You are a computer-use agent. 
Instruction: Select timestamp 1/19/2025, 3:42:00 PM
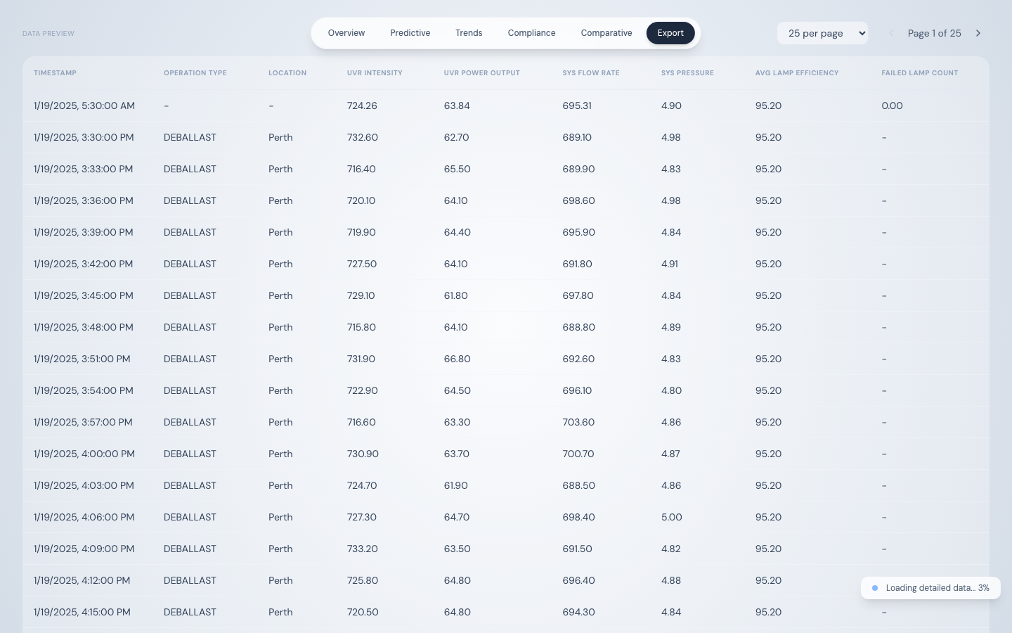coord(84,264)
